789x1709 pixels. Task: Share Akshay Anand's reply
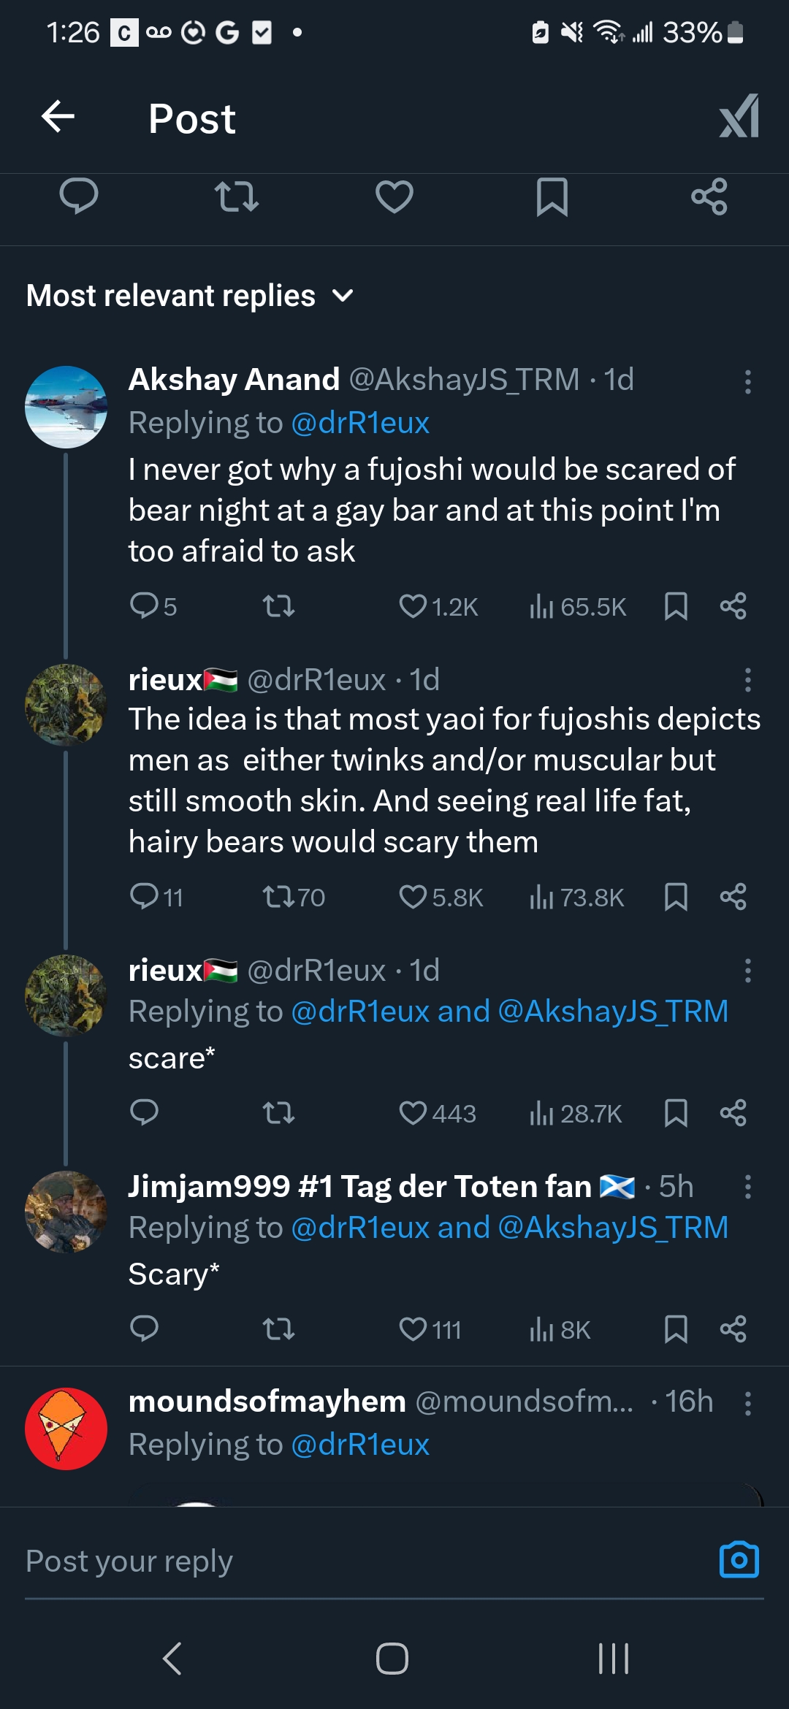[733, 606]
